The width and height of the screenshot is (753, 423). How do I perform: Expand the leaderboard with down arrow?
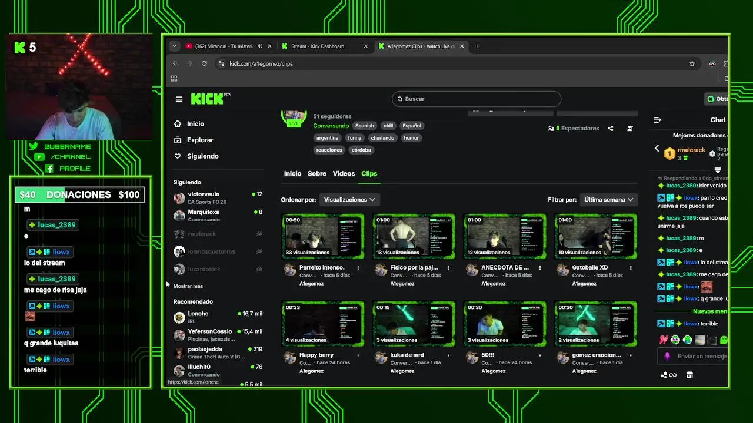point(718,170)
